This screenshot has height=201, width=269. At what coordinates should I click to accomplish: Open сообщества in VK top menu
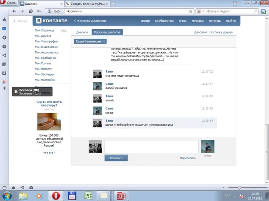[x=164, y=21]
